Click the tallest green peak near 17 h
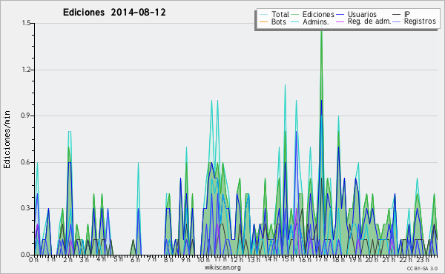Viewport: 445px width, 274px height. (321, 33)
